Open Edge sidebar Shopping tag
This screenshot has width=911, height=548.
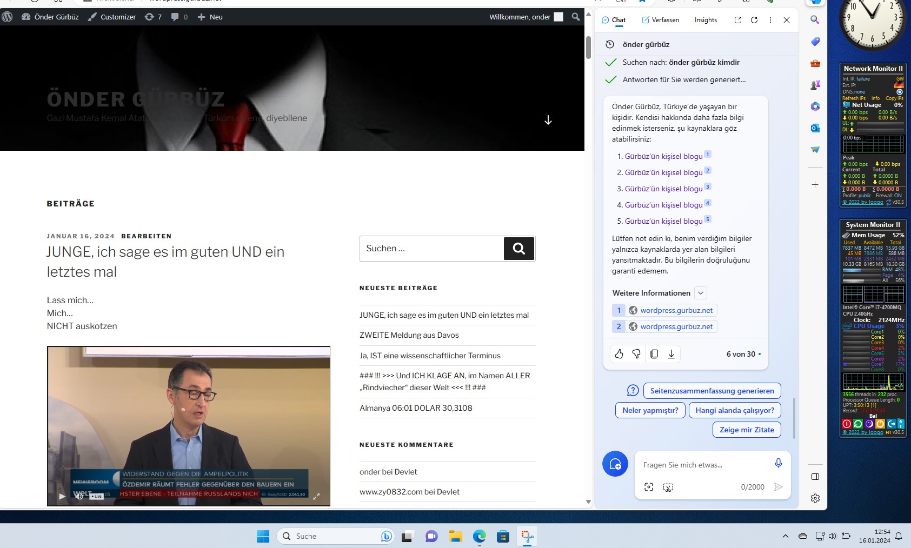coord(815,42)
